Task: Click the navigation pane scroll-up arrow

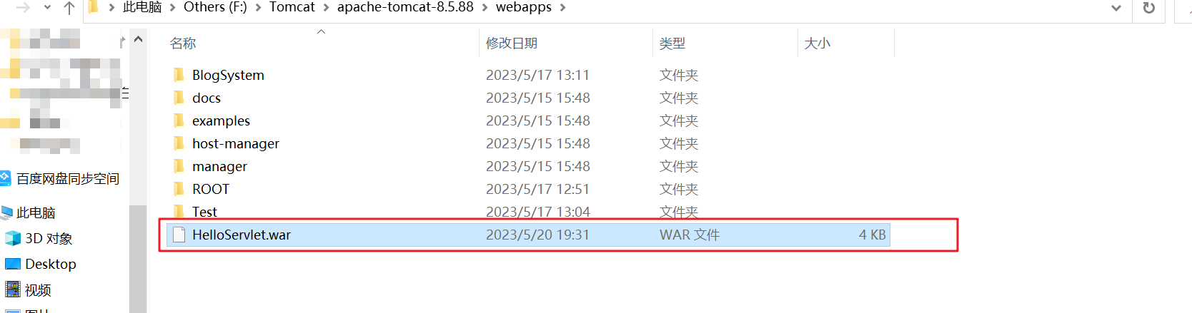Action: [x=138, y=40]
